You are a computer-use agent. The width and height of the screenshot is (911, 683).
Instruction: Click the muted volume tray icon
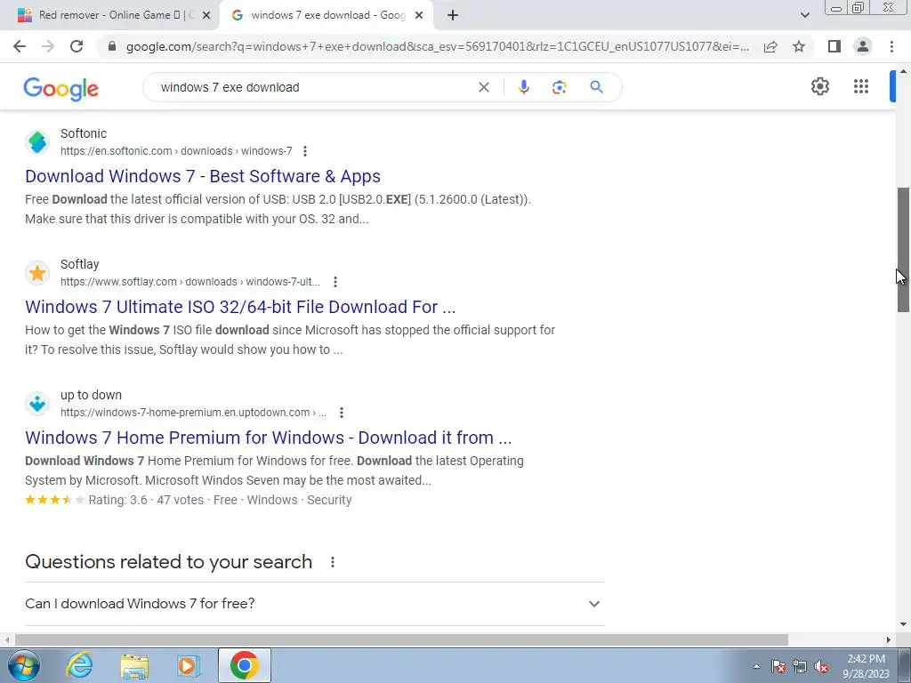click(821, 666)
